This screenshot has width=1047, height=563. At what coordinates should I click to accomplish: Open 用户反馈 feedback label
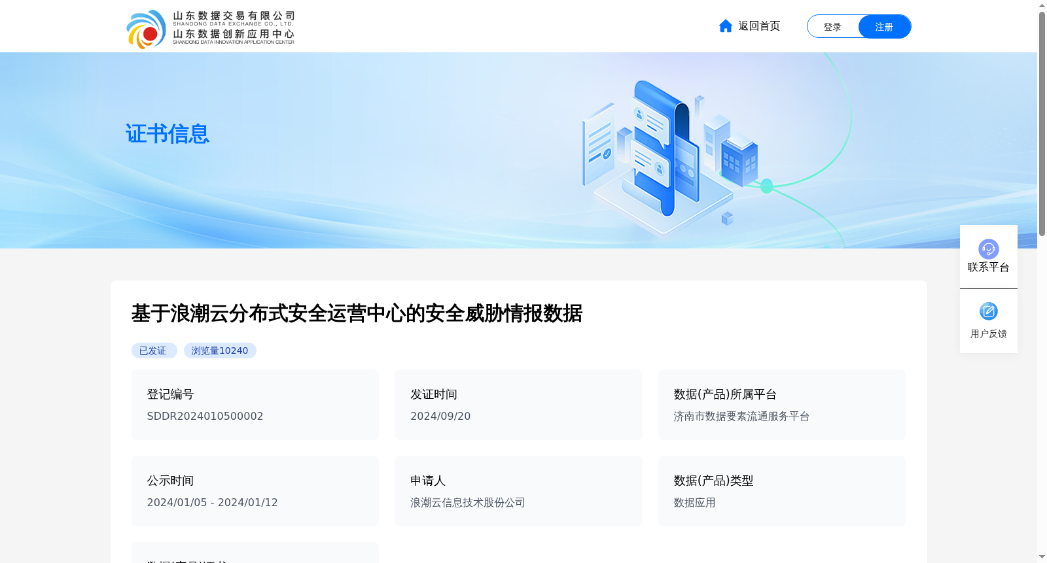point(988,334)
